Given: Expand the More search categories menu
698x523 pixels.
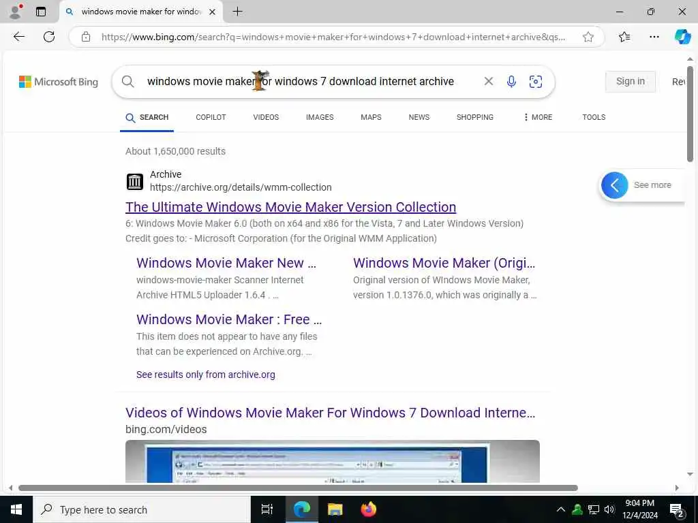Looking at the screenshot, I should 538,117.
